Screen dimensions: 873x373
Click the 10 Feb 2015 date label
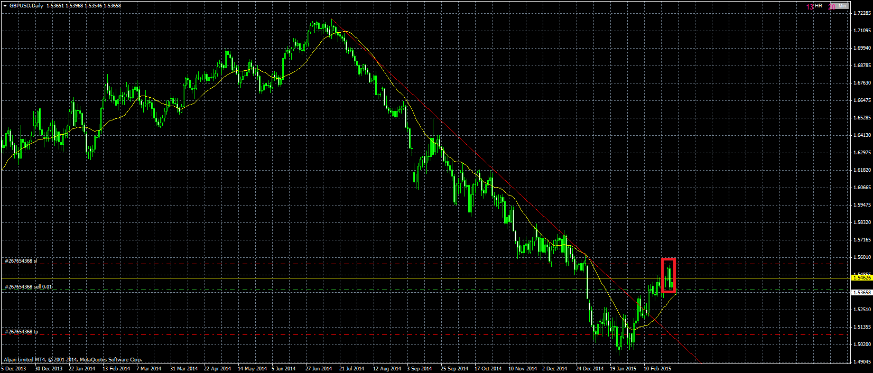click(657, 369)
